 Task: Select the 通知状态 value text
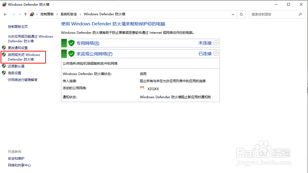coord(175,97)
